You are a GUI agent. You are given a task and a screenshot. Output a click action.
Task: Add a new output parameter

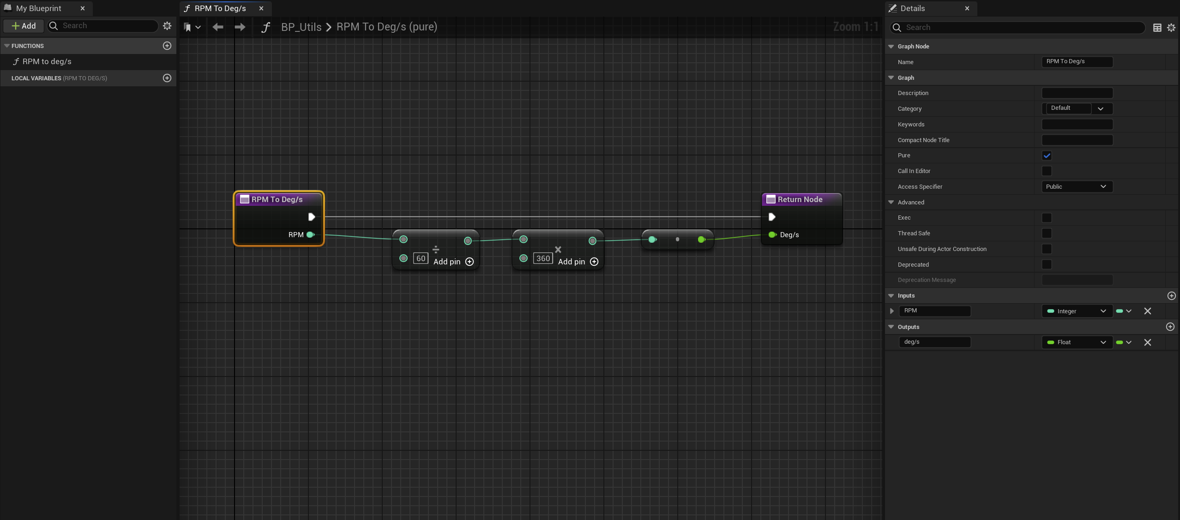point(1170,327)
